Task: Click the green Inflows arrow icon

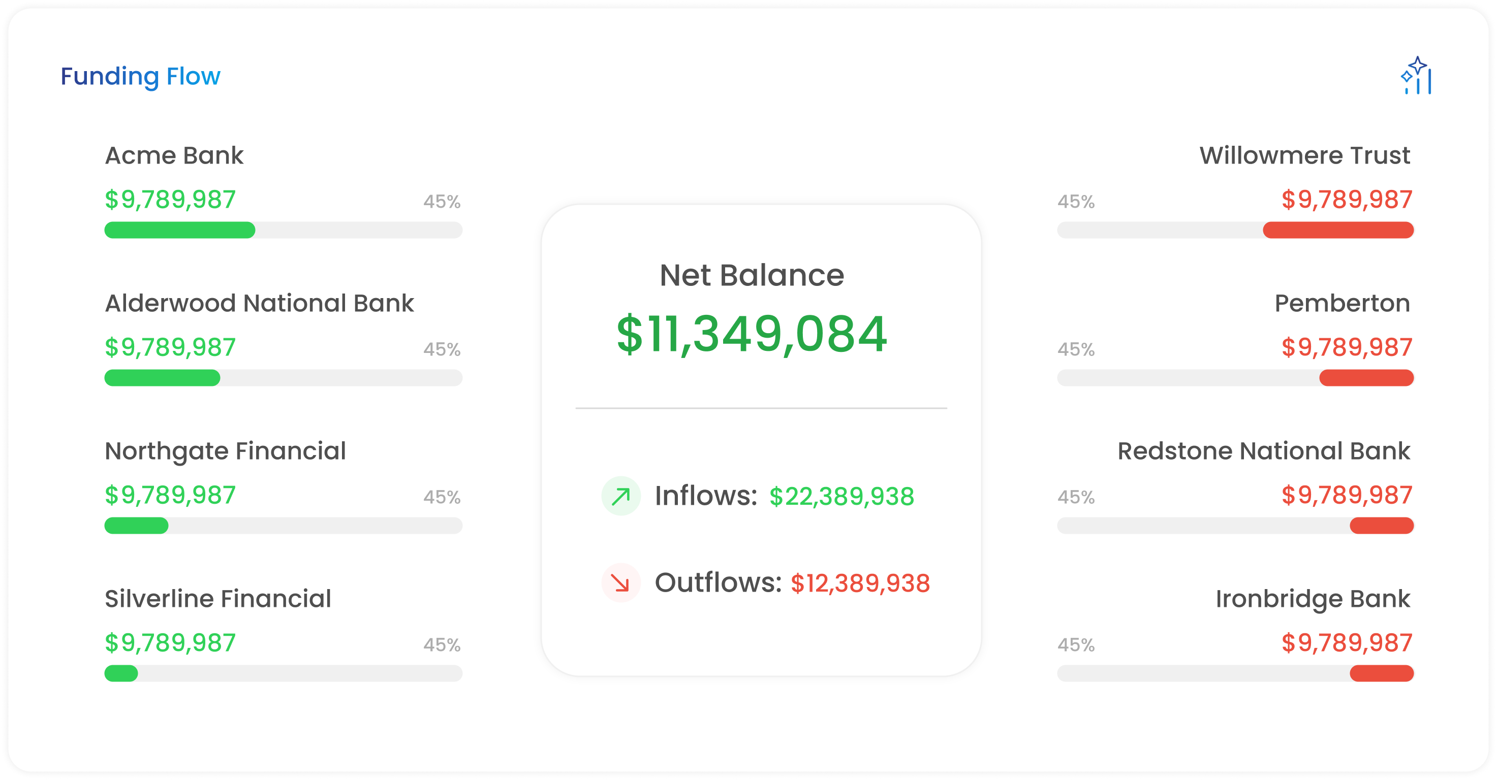Action: (x=620, y=496)
